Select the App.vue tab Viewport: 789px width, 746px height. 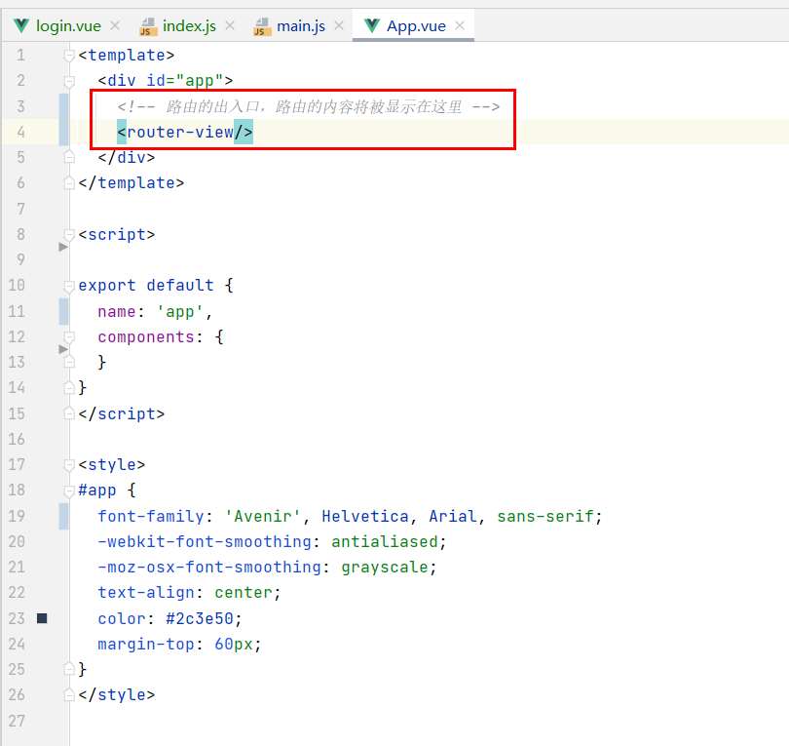(416, 25)
